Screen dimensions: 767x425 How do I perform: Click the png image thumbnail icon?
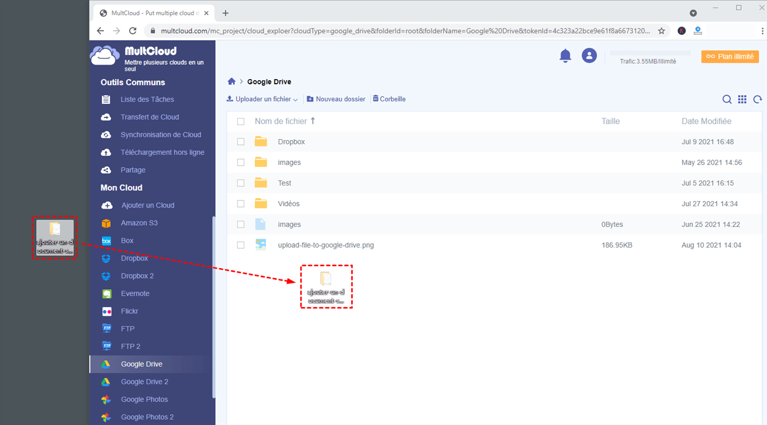261,245
